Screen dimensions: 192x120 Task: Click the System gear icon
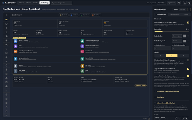(x=15, y=66)
